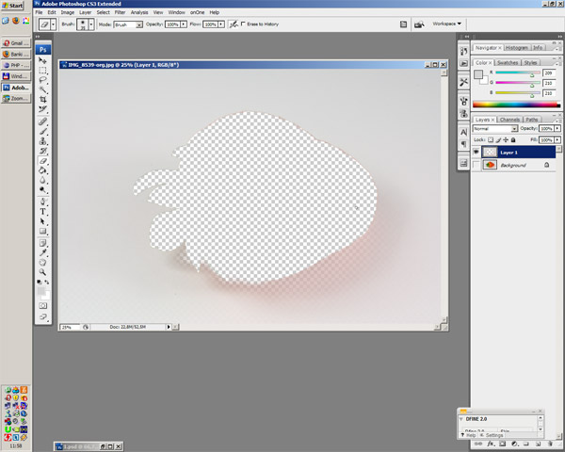Select the Move tool in the toolbox
The width and height of the screenshot is (565, 452).
43,60
